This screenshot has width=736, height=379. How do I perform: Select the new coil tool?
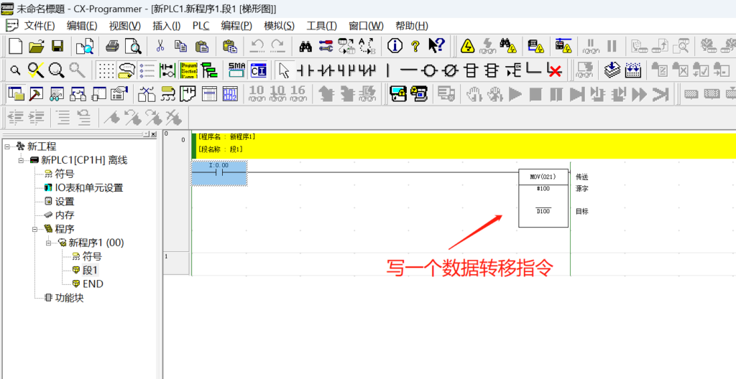[x=429, y=70]
